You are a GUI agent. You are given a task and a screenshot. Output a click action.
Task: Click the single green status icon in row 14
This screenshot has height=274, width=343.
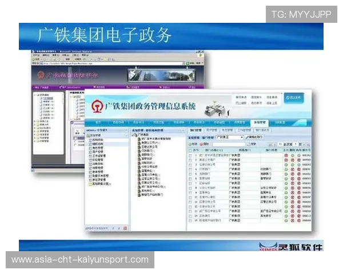(x=286, y=216)
